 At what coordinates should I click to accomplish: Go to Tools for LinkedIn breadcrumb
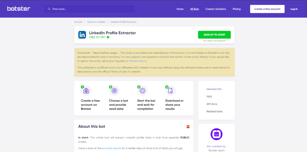coord(96,22)
